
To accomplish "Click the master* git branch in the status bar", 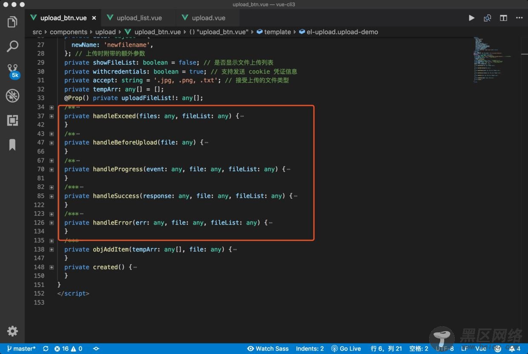I will tap(21, 348).
